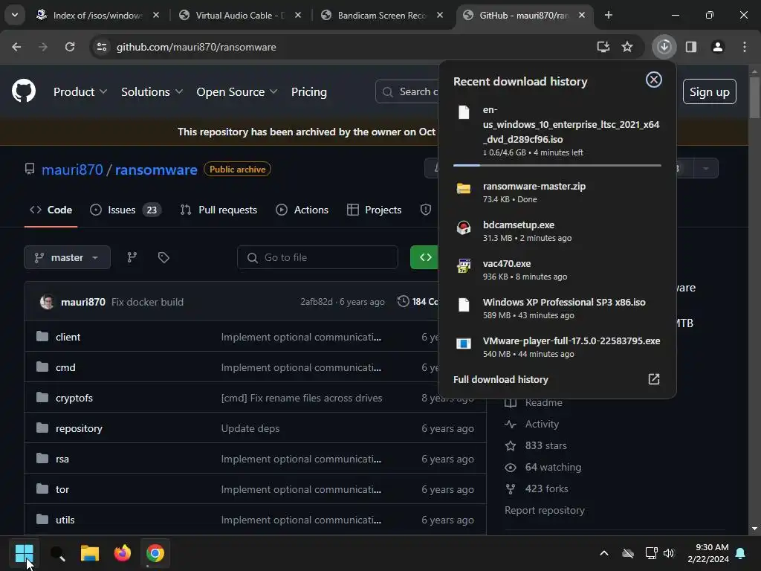Open Chrome profile avatar icon

click(x=718, y=47)
